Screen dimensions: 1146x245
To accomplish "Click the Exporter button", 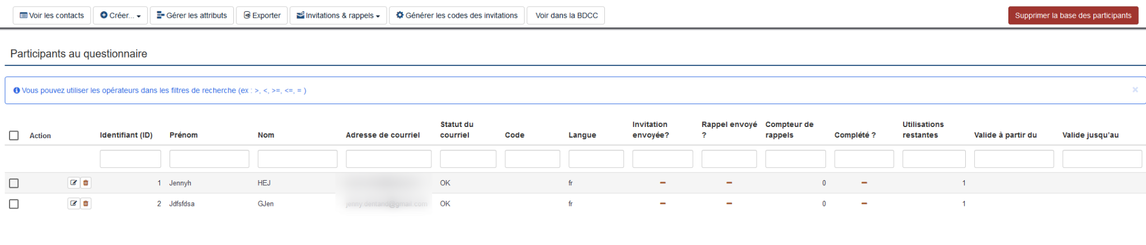I will click(x=262, y=16).
